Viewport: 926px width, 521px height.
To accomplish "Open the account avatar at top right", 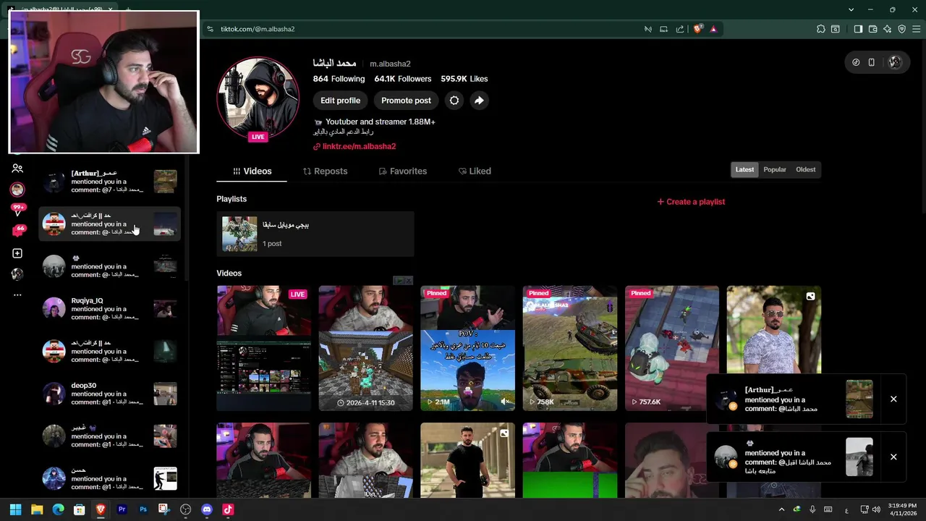I will point(895,62).
